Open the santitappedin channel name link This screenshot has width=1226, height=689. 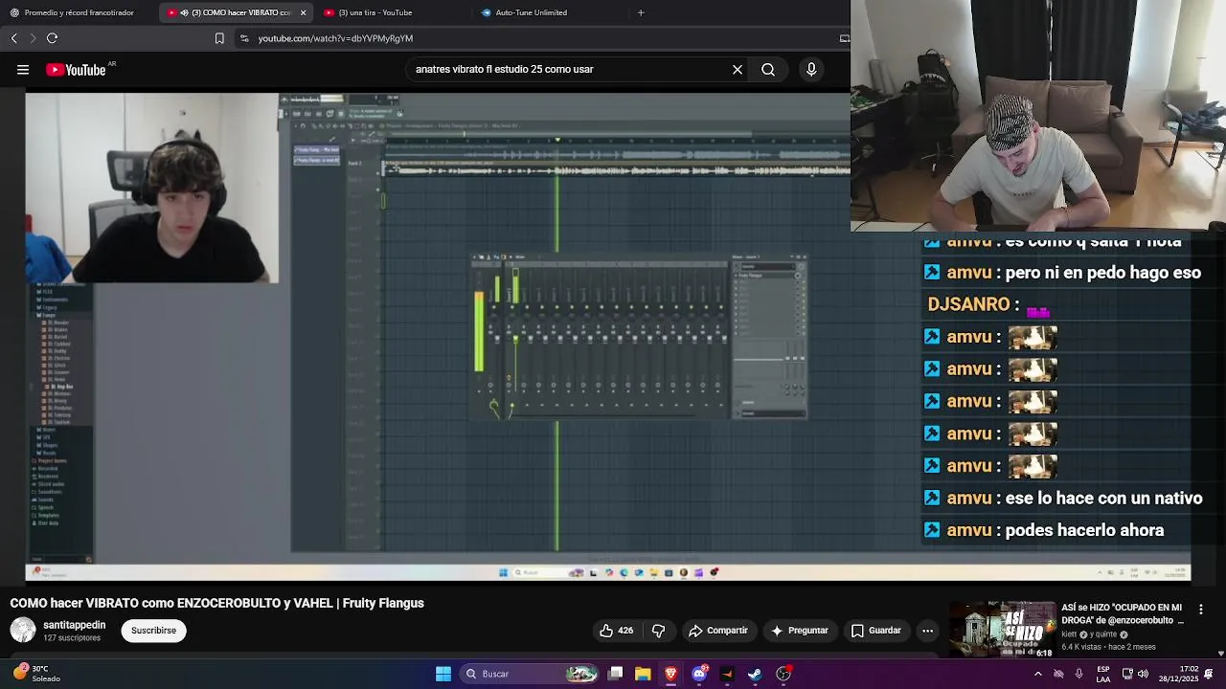click(x=74, y=625)
